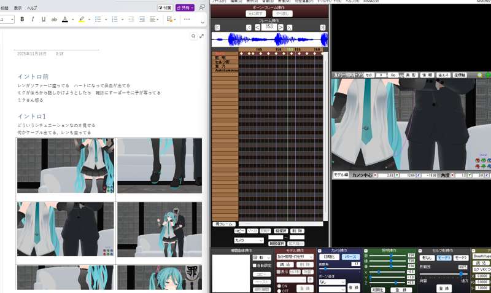Viewport: 491px width, 293px height.
Task: Enter full page view with the expand arrows
Action: (202, 36)
